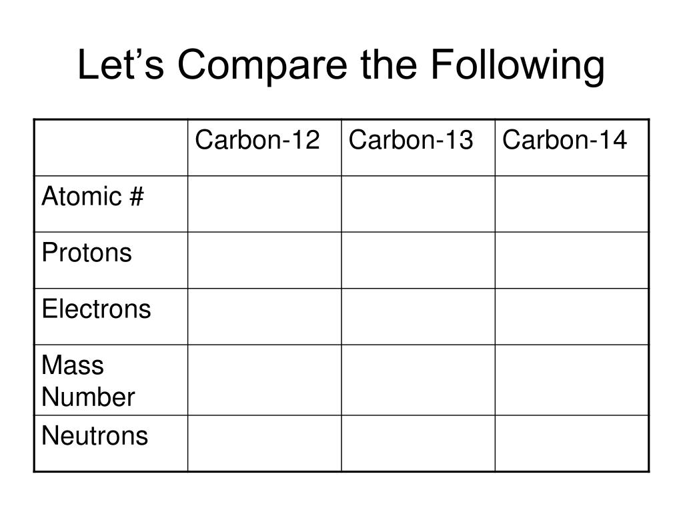Click the Protons row label
683x512 pixels.
coord(87,253)
